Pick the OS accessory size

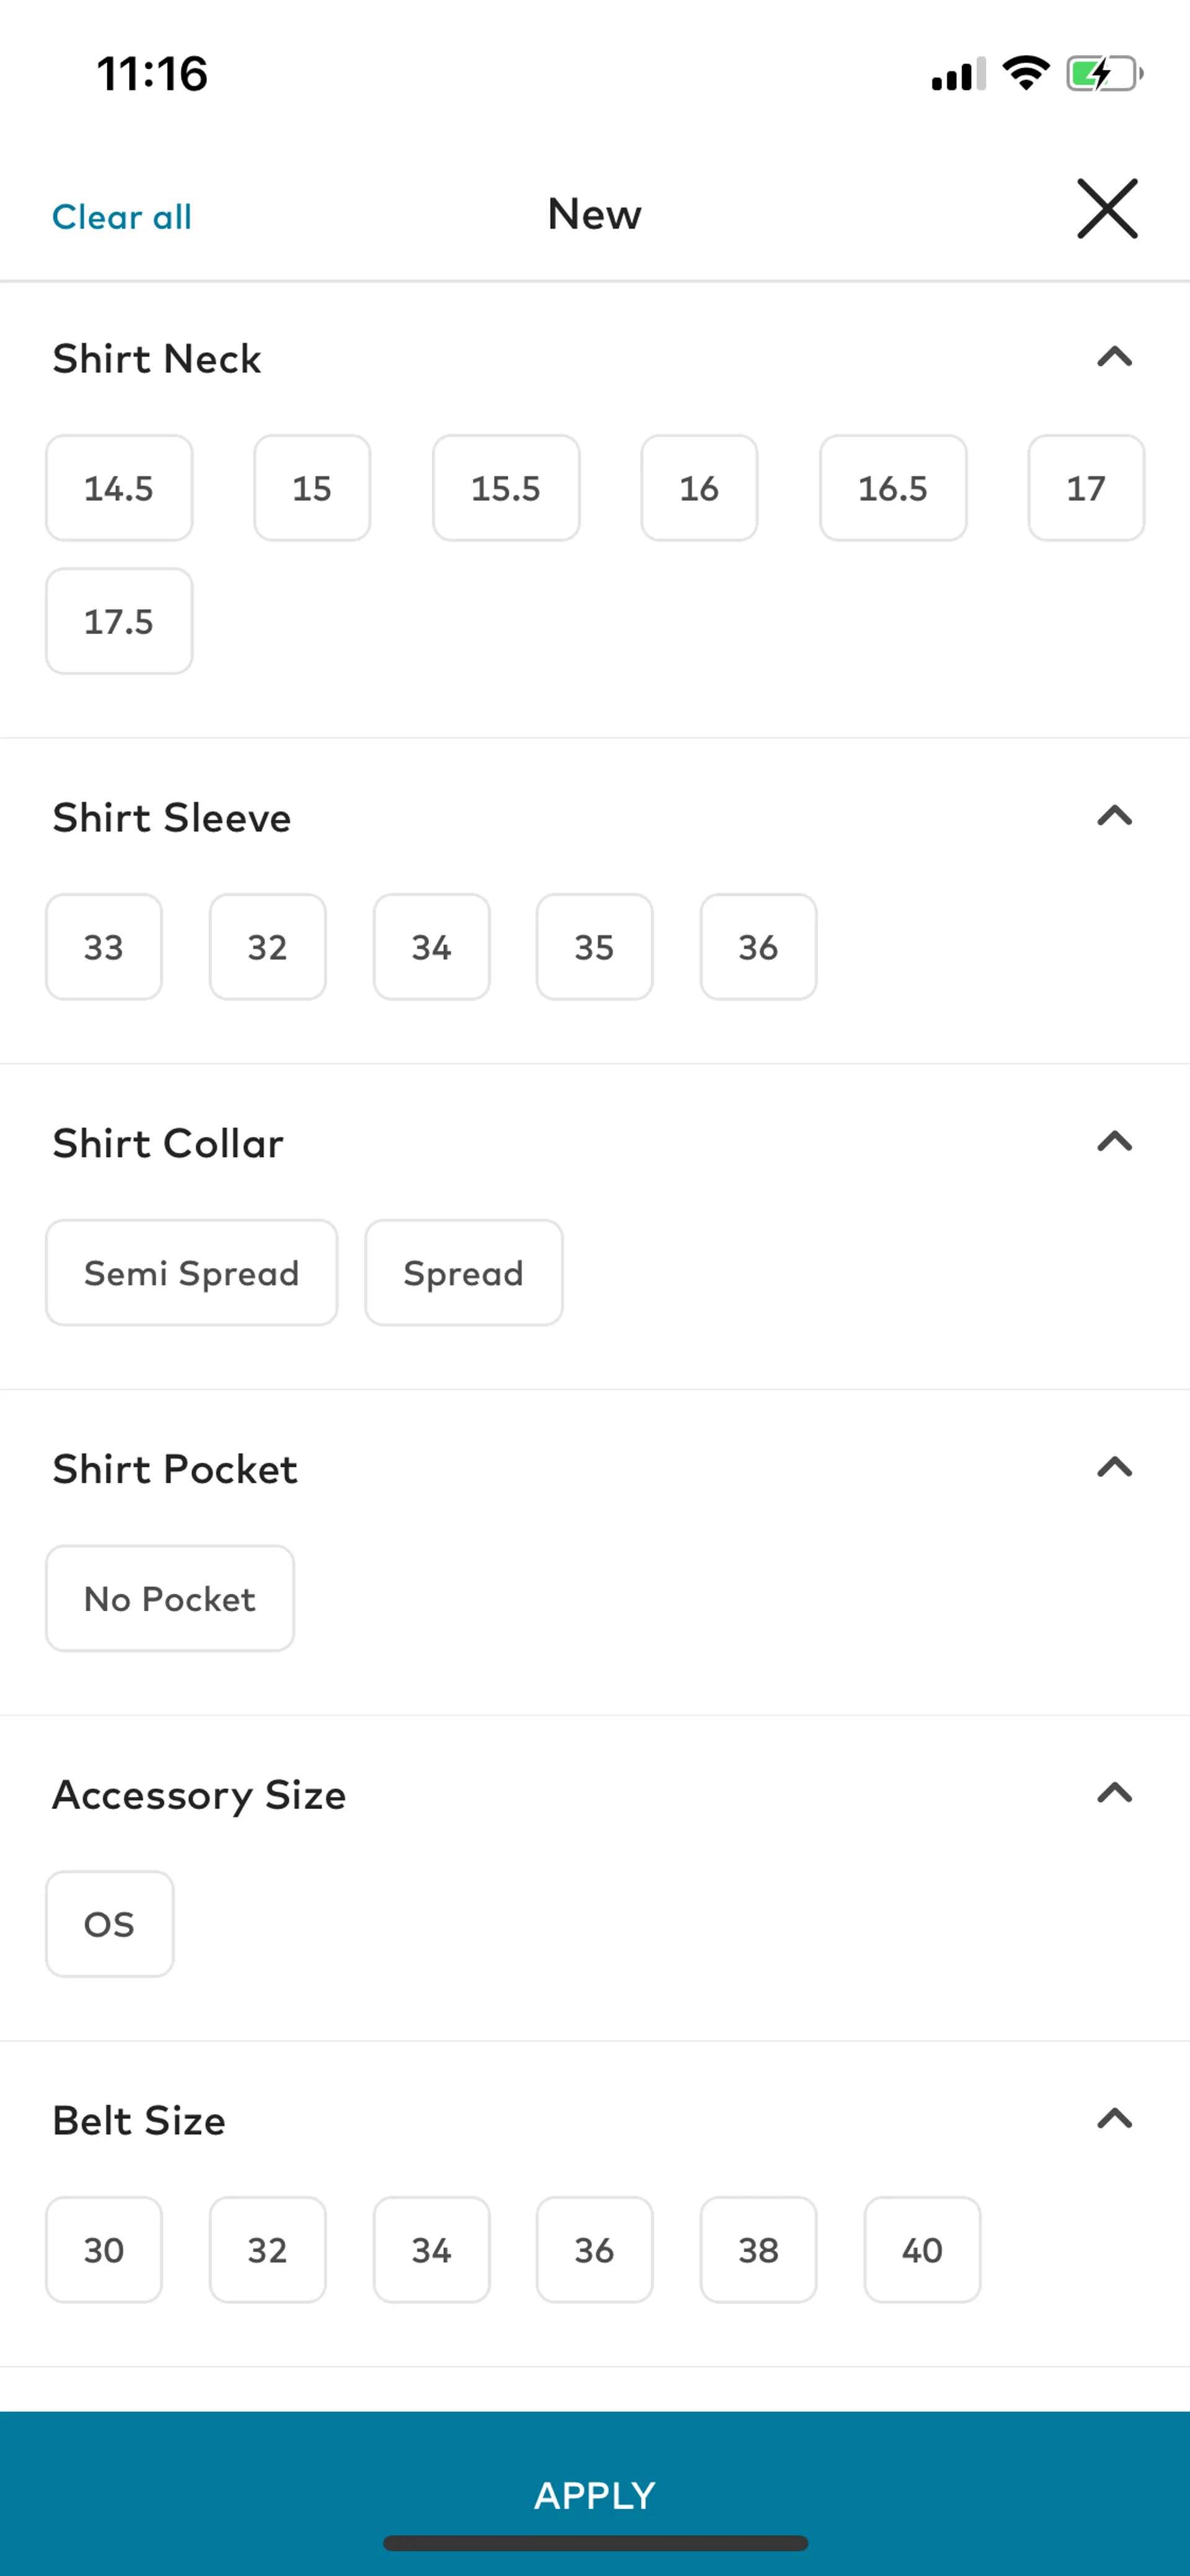coord(109,1924)
